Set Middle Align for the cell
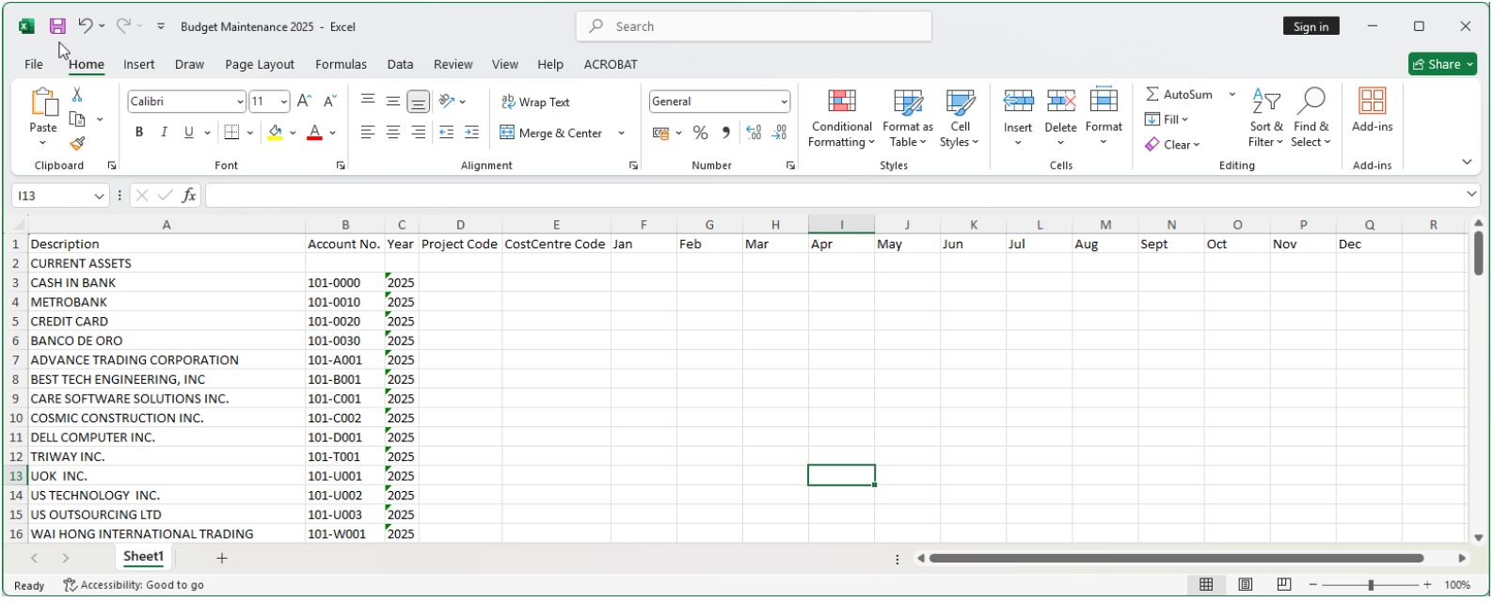 coord(393,101)
